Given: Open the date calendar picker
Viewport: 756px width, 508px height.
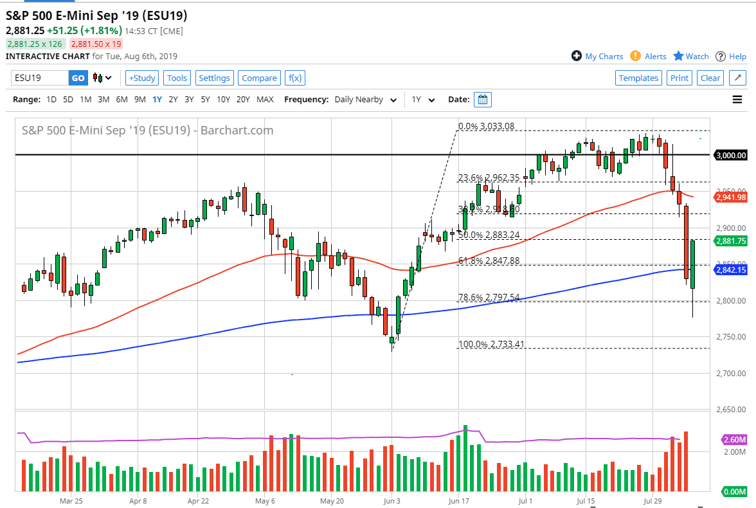Looking at the screenshot, I should click(x=482, y=99).
